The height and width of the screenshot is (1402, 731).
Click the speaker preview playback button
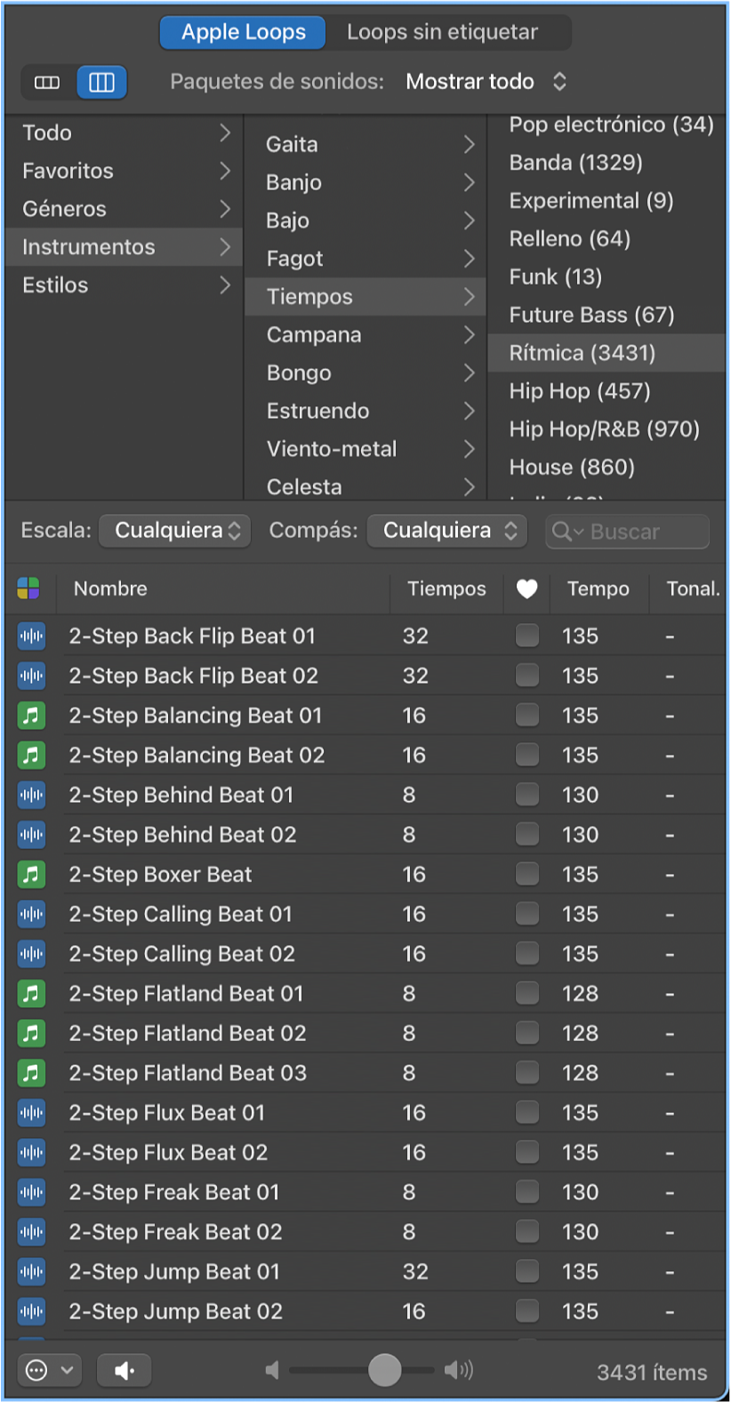pyautogui.click(x=124, y=1371)
